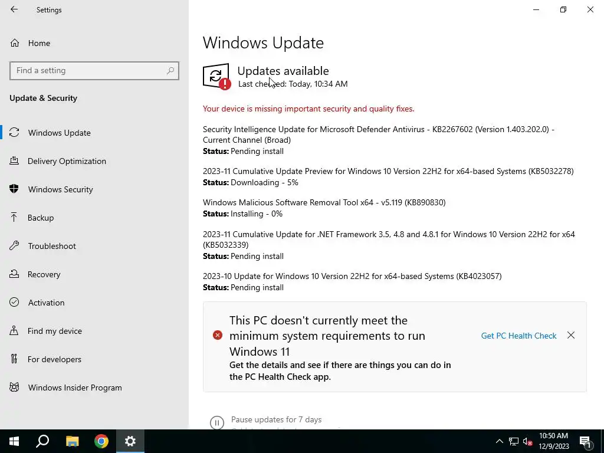Click the Windows Update page heading
604x453 pixels.
pos(263,42)
